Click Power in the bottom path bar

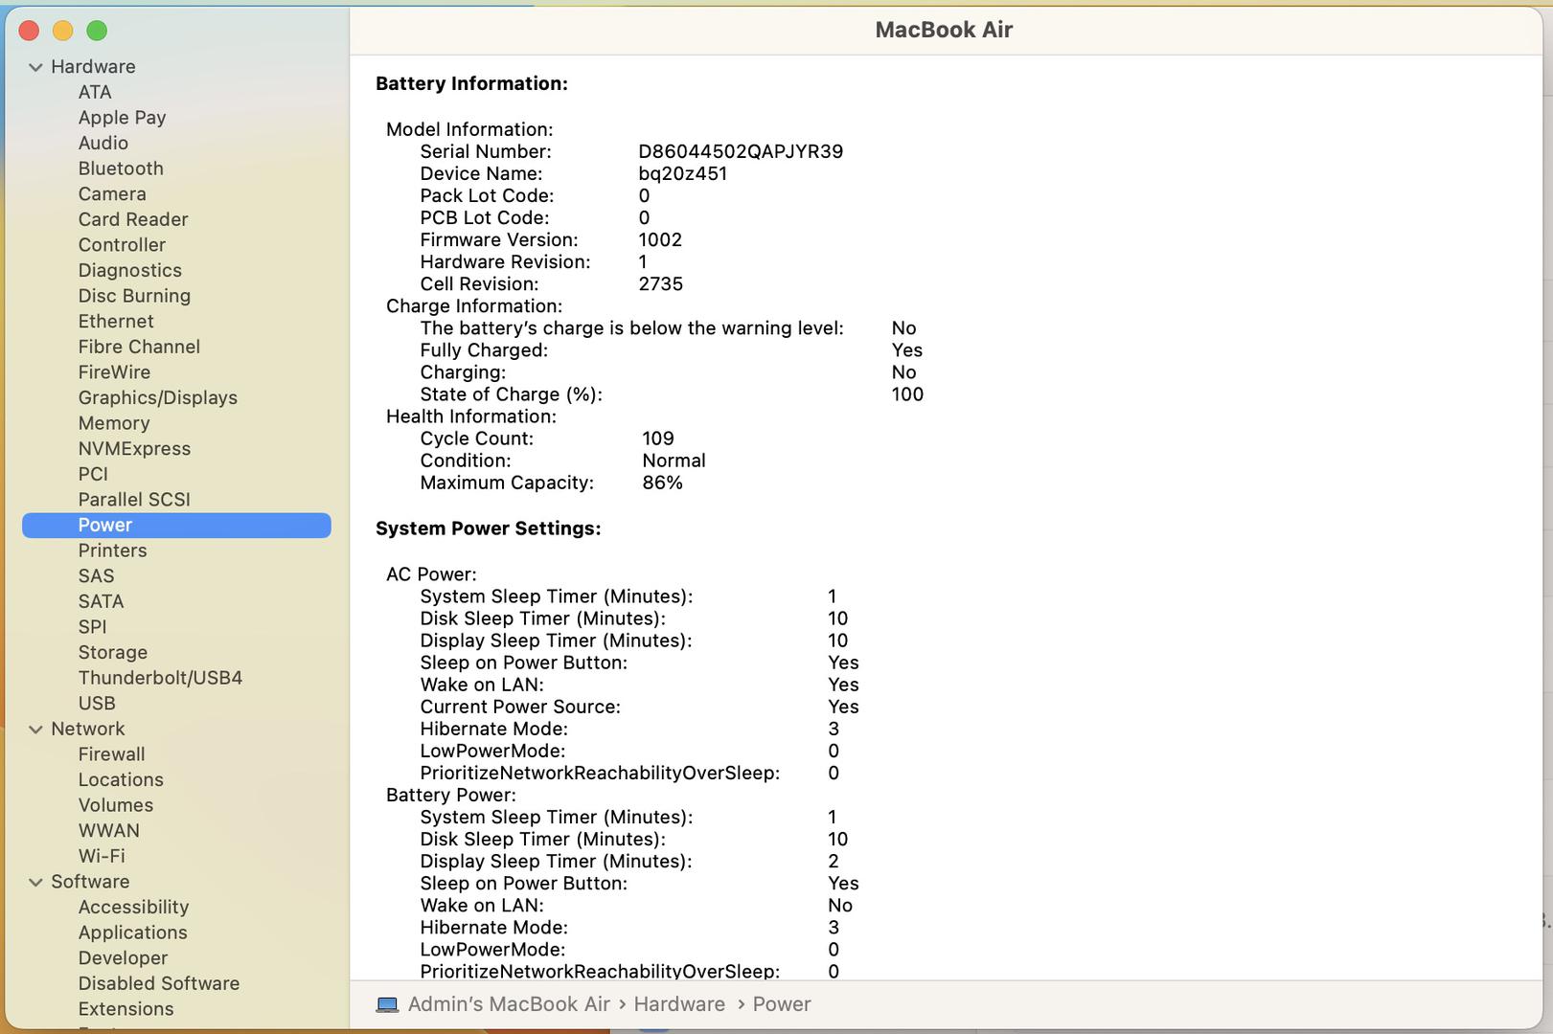pyautogui.click(x=782, y=1004)
